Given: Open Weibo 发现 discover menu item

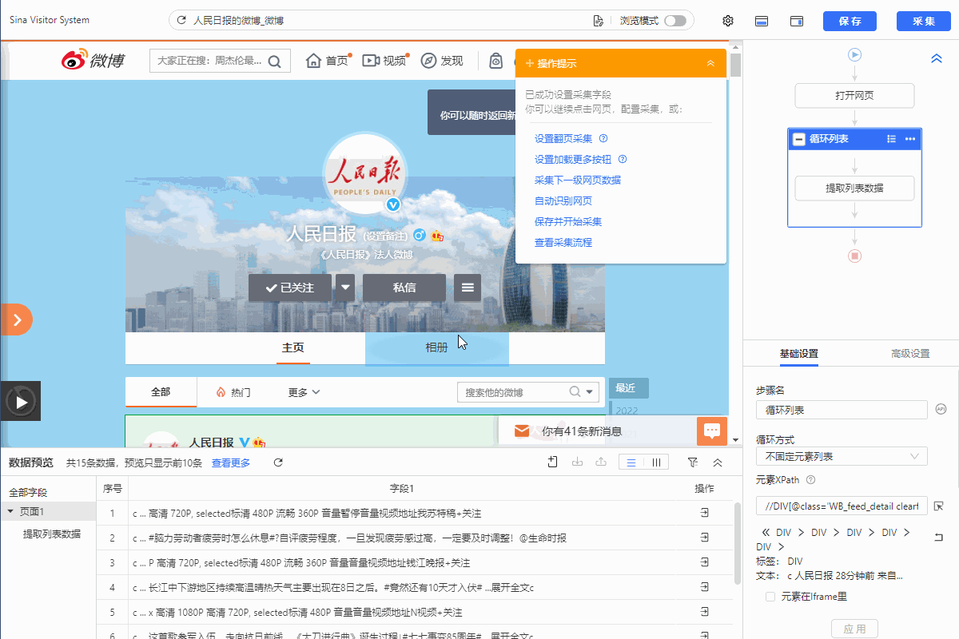Looking at the screenshot, I should (442, 61).
